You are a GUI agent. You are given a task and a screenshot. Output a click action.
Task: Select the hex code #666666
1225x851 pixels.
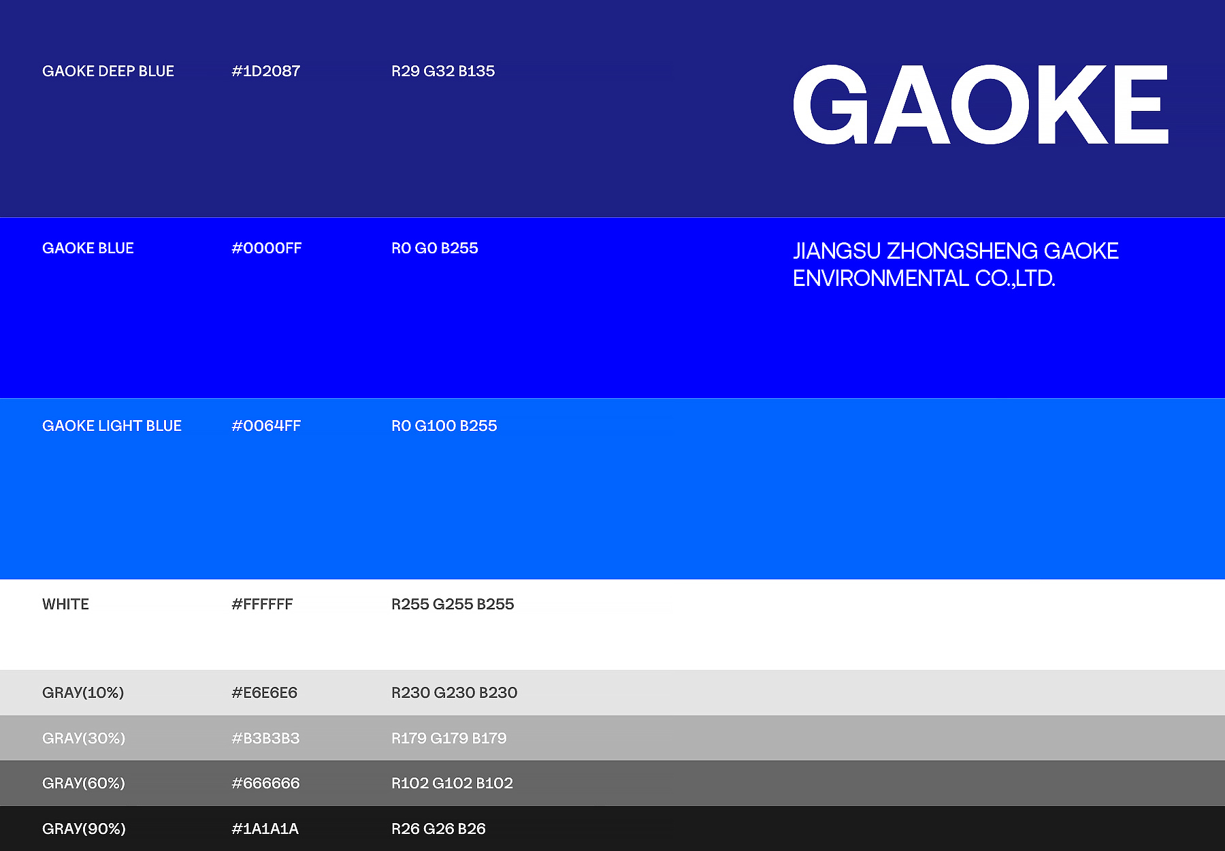coord(265,783)
